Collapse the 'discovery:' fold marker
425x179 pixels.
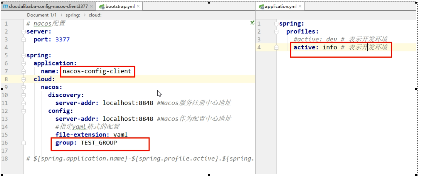coord(24,95)
